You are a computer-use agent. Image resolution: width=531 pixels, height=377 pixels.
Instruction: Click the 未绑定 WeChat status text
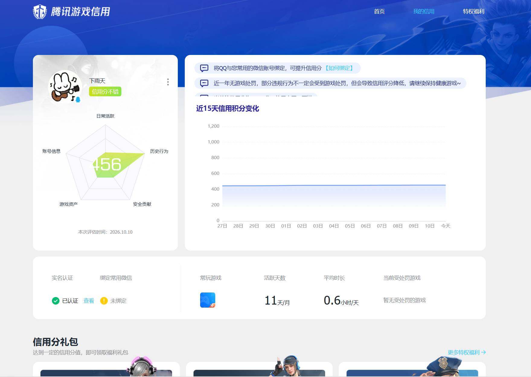(118, 301)
